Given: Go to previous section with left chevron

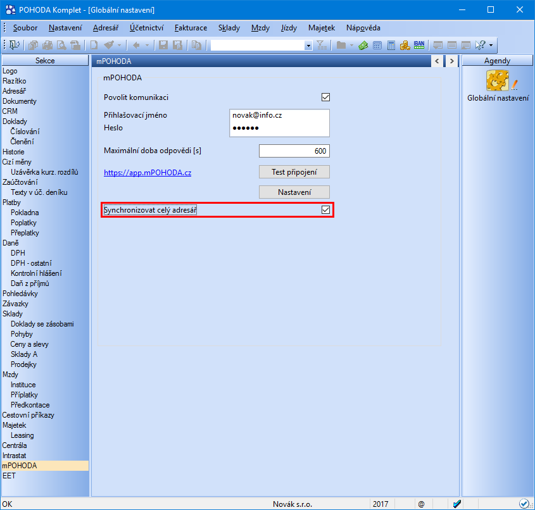Looking at the screenshot, I should [x=437, y=61].
